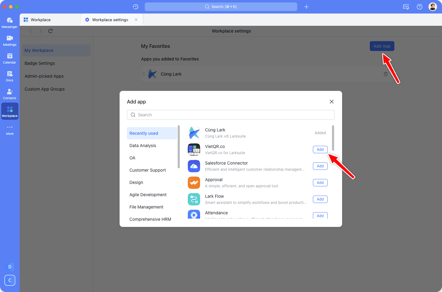This screenshot has height=292, width=442.
Task: Click the Add App button
Action: (382, 46)
